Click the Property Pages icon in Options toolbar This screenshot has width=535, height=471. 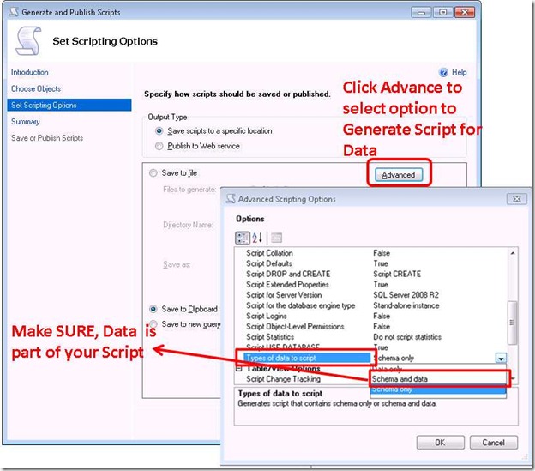(276, 238)
